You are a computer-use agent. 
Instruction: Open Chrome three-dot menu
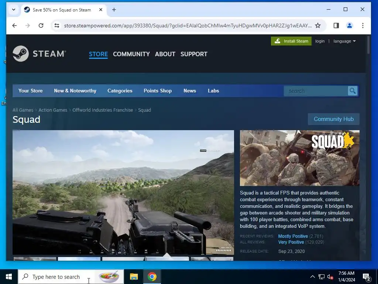pos(363,26)
